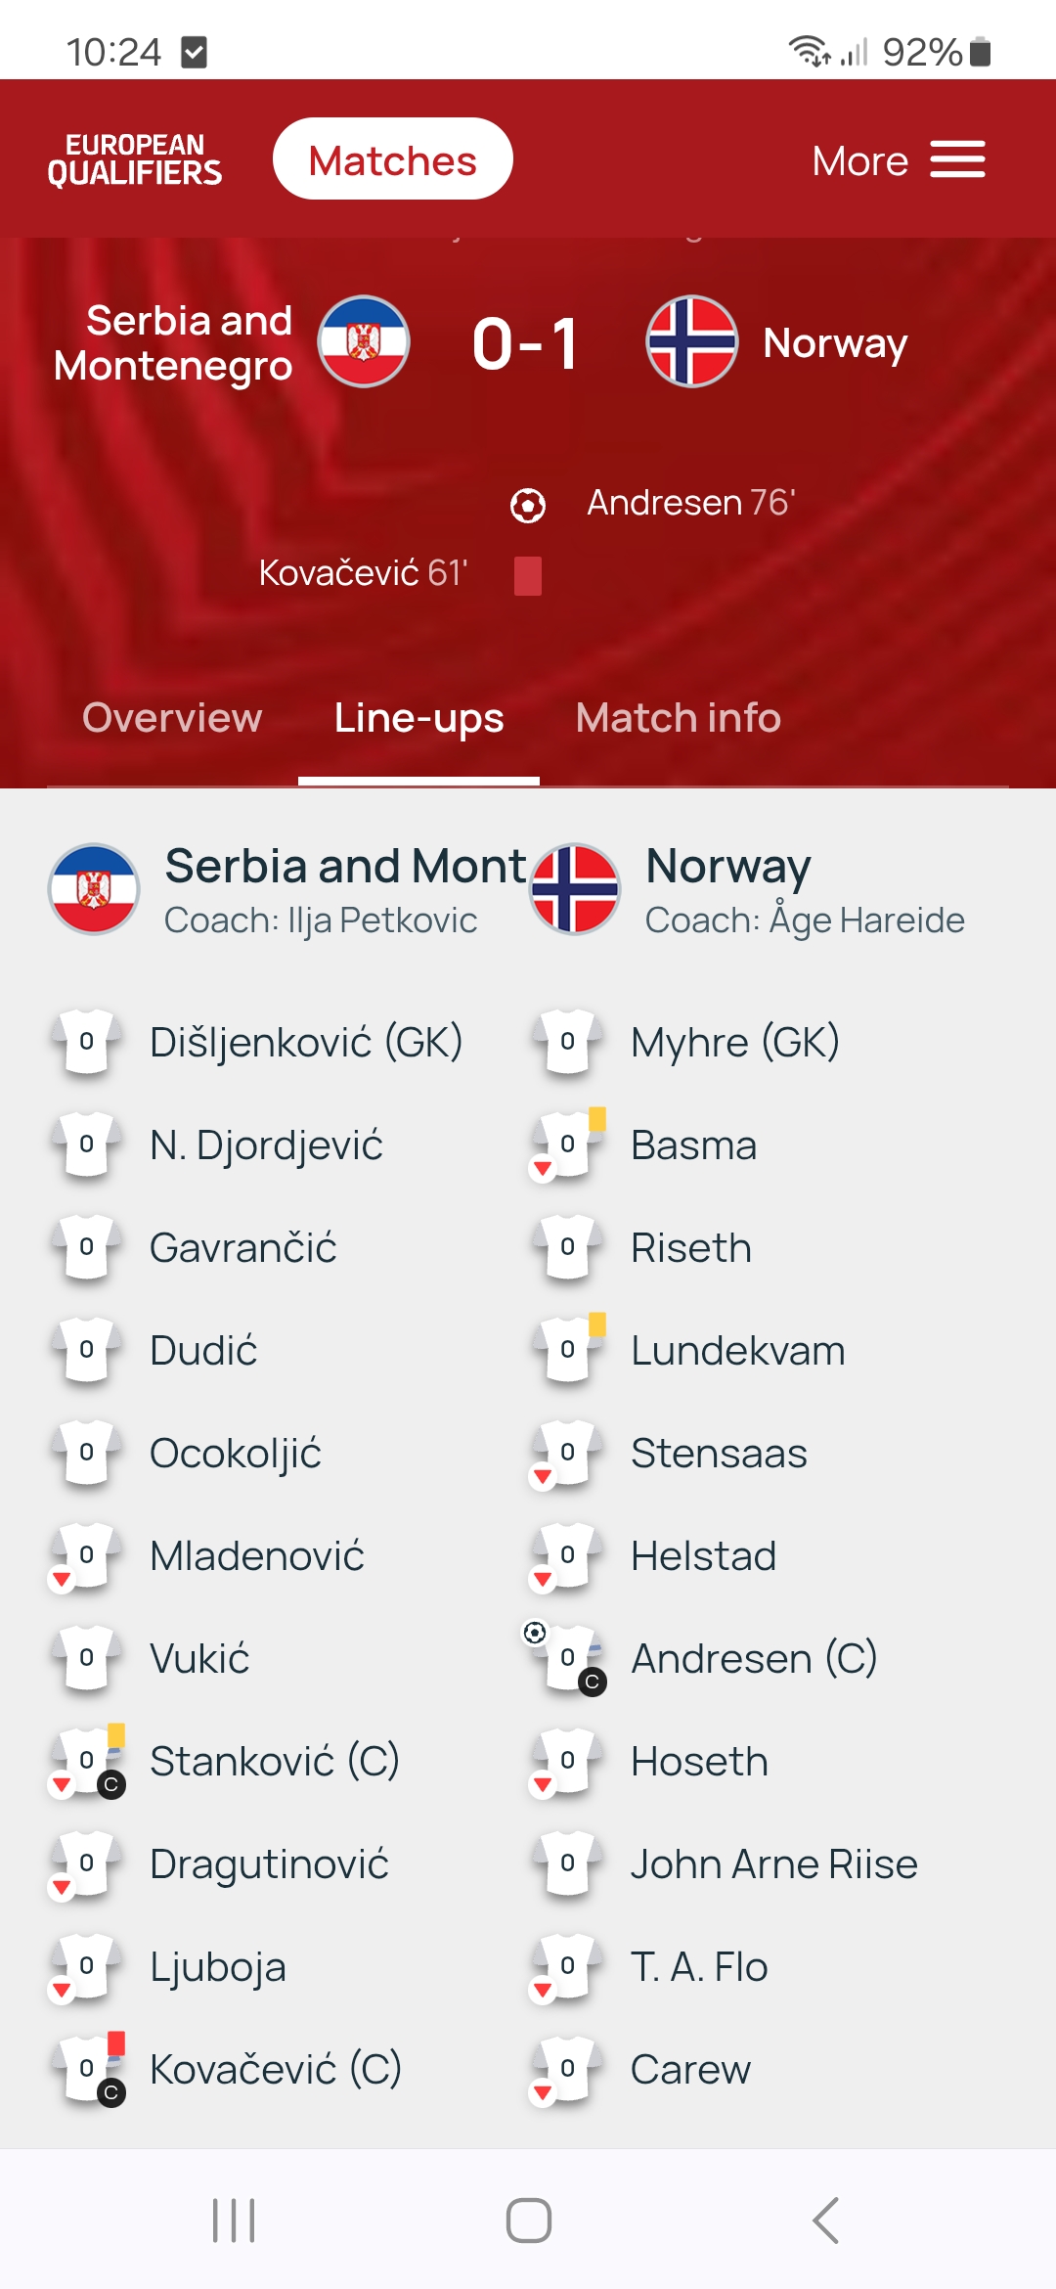This screenshot has height=2289, width=1056.
Task: Tap Norway flag in line-ups section
Action: point(574,889)
